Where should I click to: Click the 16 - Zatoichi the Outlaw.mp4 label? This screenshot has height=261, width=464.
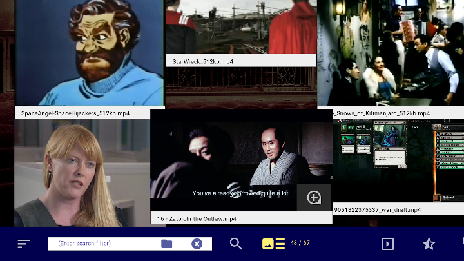(x=197, y=219)
